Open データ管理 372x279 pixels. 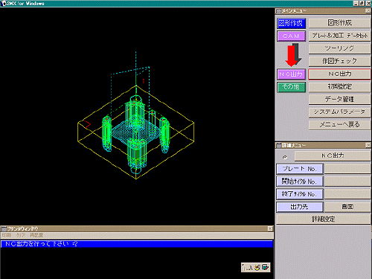pyautogui.click(x=339, y=99)
